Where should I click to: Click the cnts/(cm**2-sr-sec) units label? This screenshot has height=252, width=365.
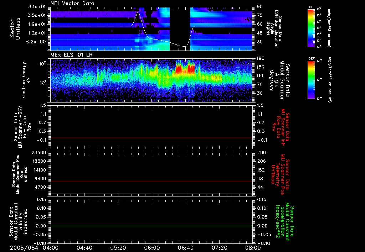(329, 28)
